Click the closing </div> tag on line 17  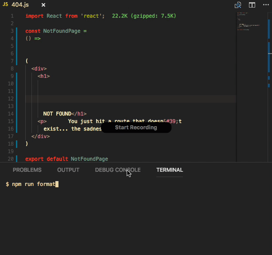41,136
